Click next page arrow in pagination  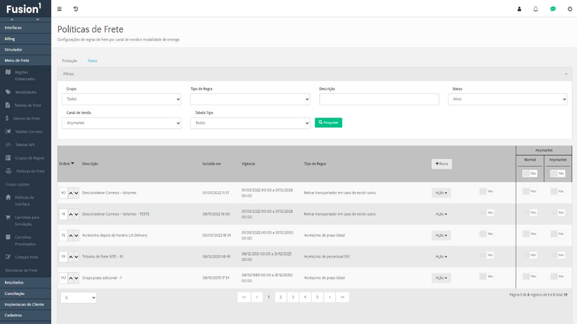(x=330, y=297)
